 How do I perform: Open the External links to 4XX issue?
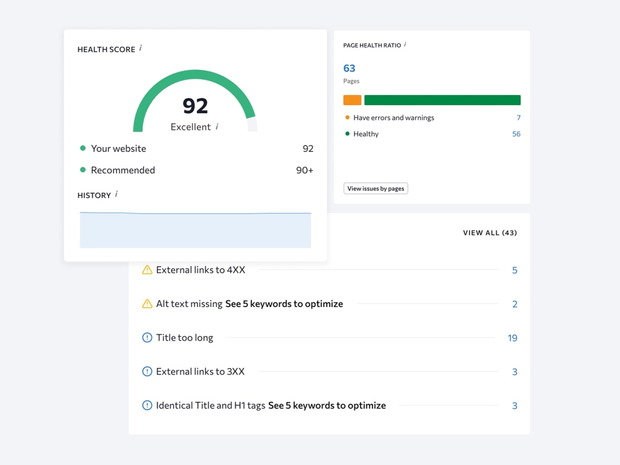click(x=201, y=270)
